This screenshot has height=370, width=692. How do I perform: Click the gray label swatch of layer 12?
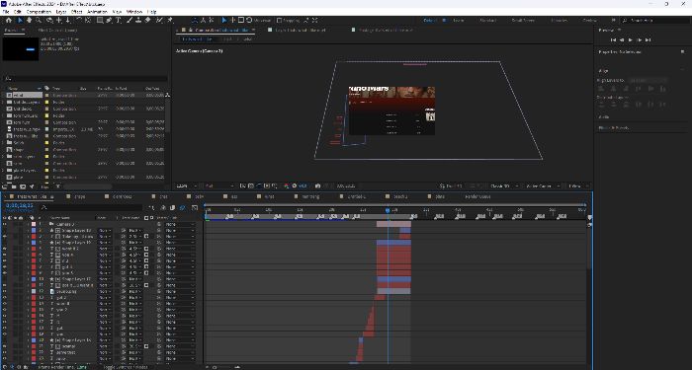coord(34,291)
